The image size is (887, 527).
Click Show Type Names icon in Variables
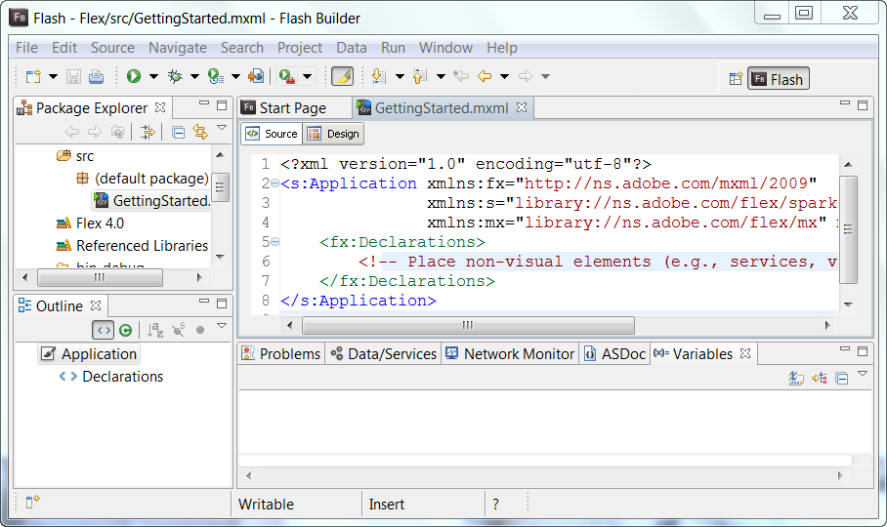[x=796, y=378]
